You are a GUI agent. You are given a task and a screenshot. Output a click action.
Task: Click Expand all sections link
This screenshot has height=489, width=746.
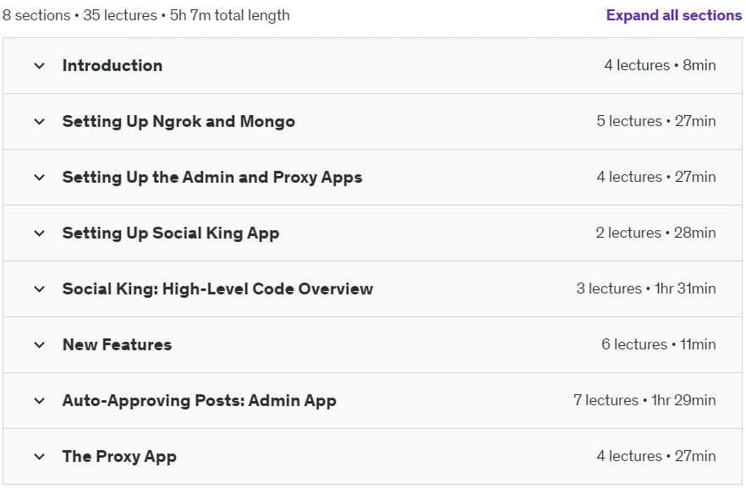pyautogui.click(x=673, y=15)
